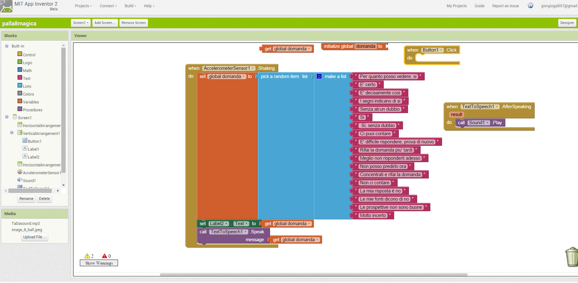
Task: Open the Screen1 dropdown button
Action: point(81,23)
